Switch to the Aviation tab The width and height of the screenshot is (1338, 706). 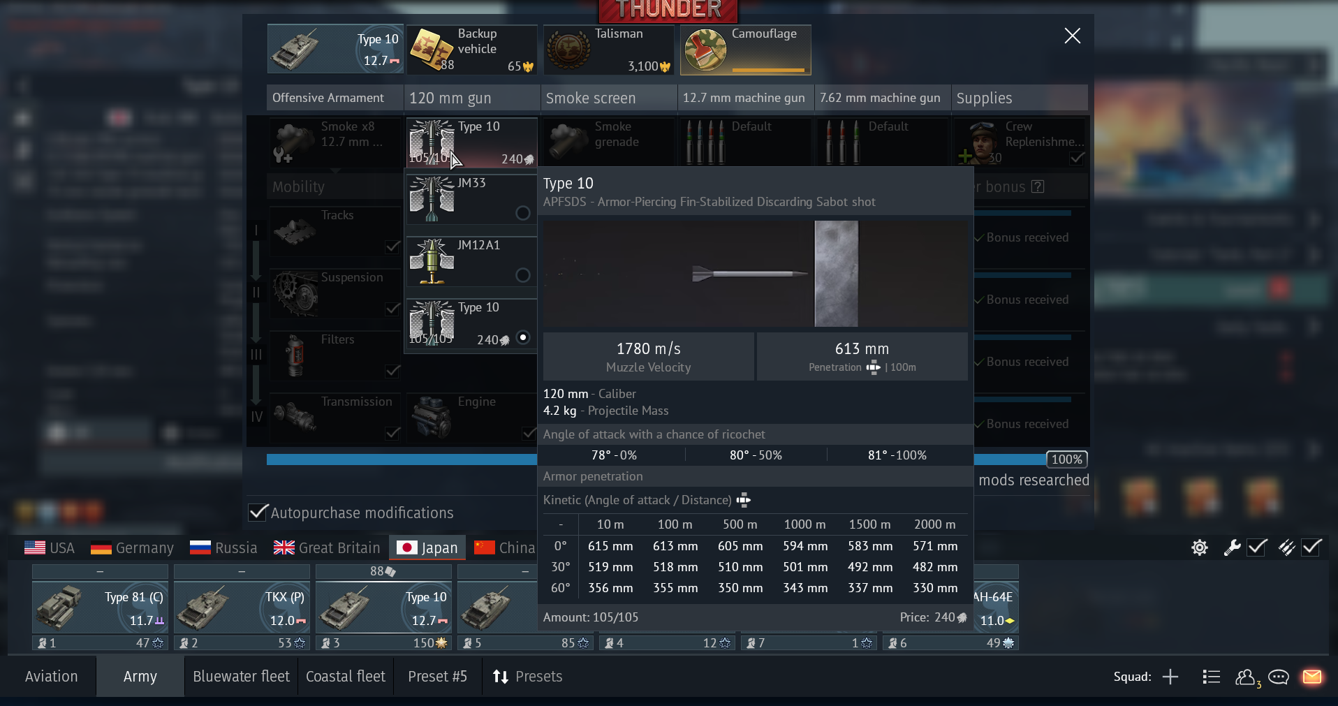(x=51, y=677)
